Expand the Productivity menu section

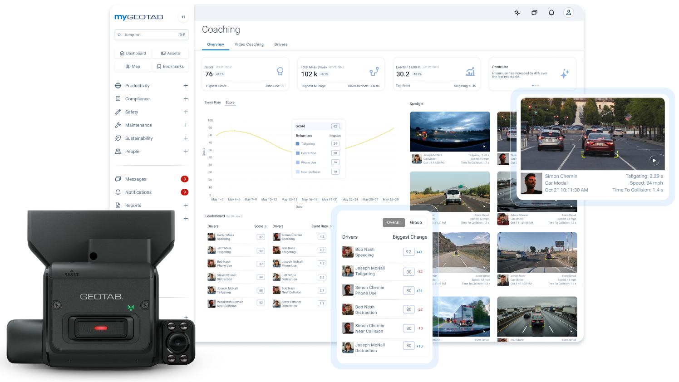(186, 86)
